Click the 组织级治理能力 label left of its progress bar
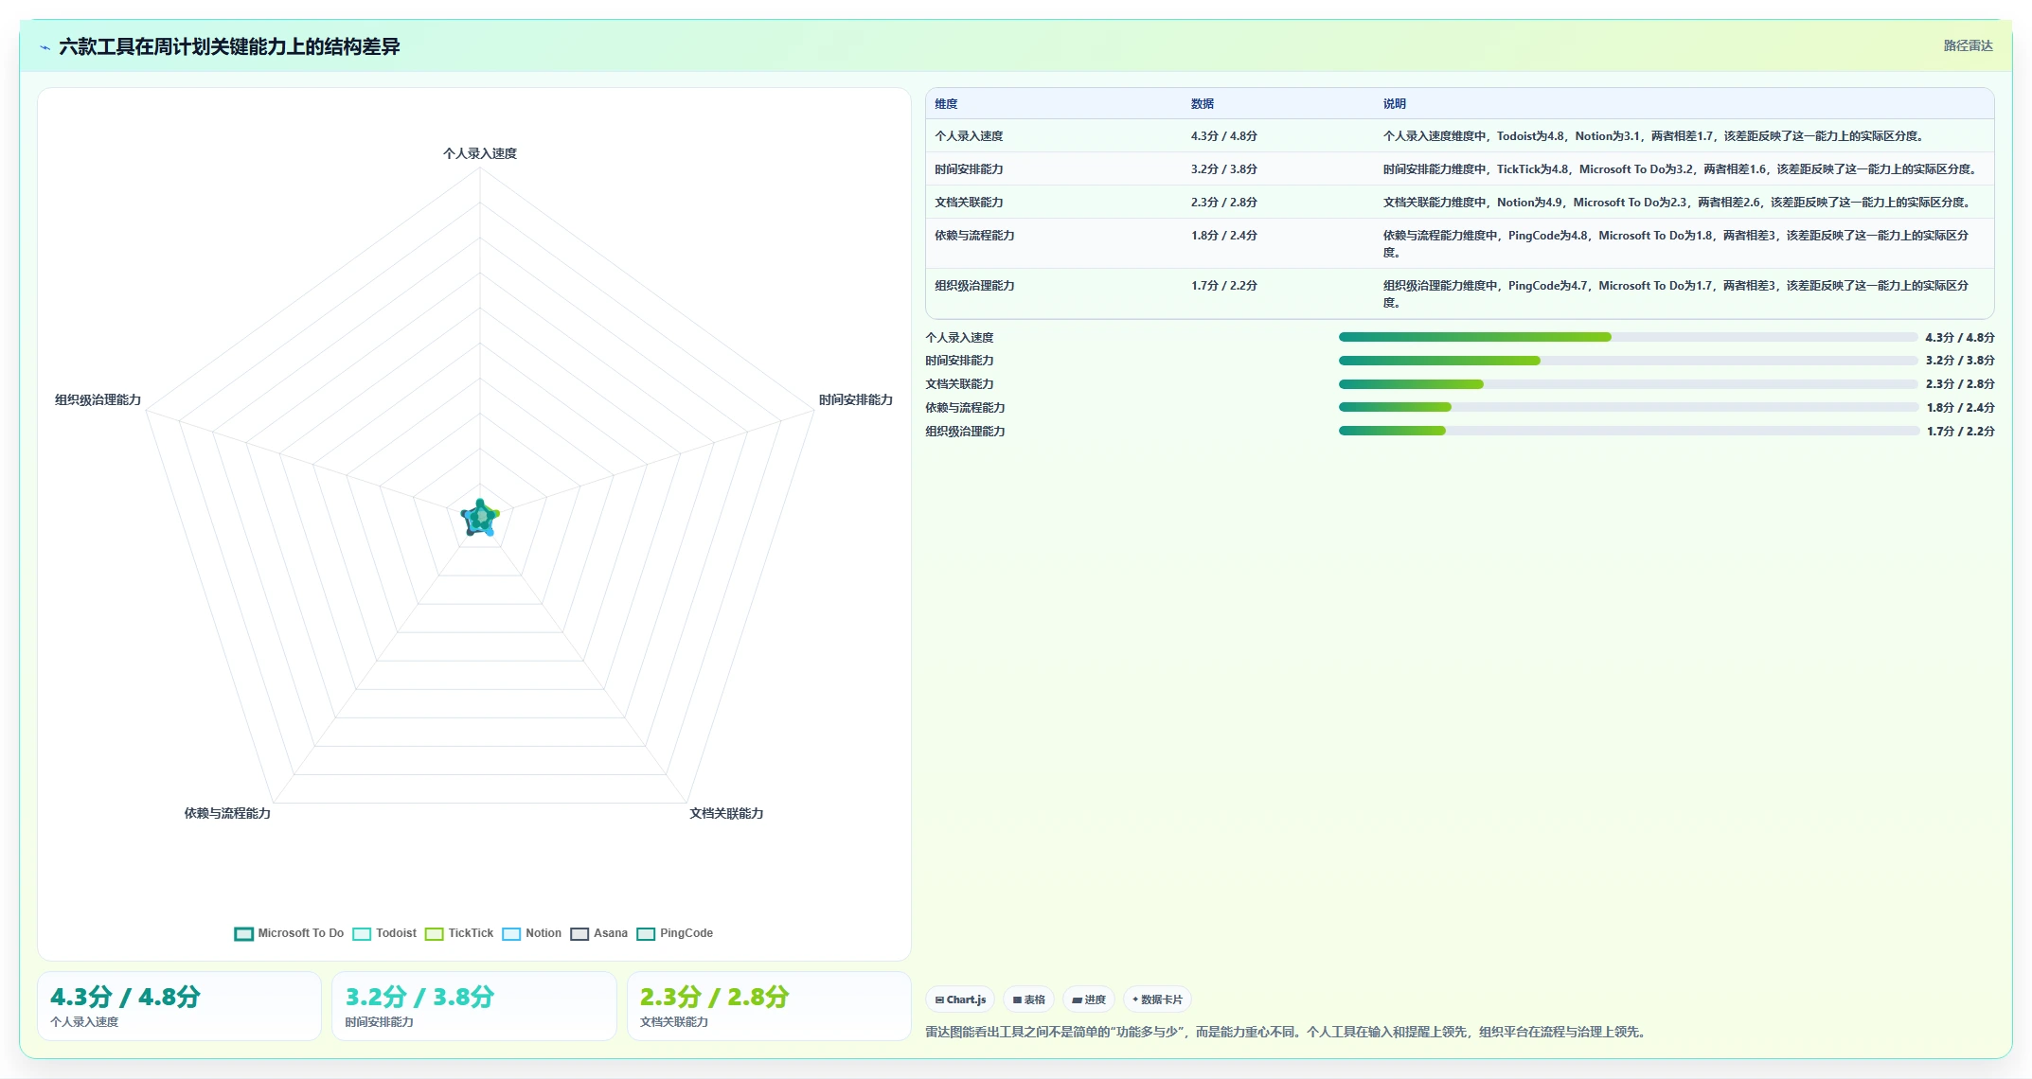The height and width of the screenshot is (1079, 2032). (966, 432)
